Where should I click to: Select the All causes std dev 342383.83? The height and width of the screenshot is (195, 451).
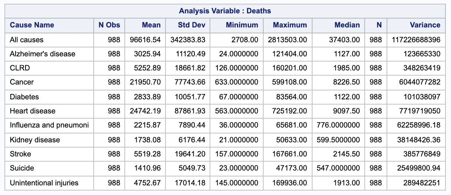coord(188,40)
